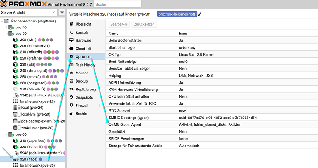Image resolution: width=318 pixels, height=168 pixels.
Task: Expand the Firewall submenu arrow
Action: [100, 106]
